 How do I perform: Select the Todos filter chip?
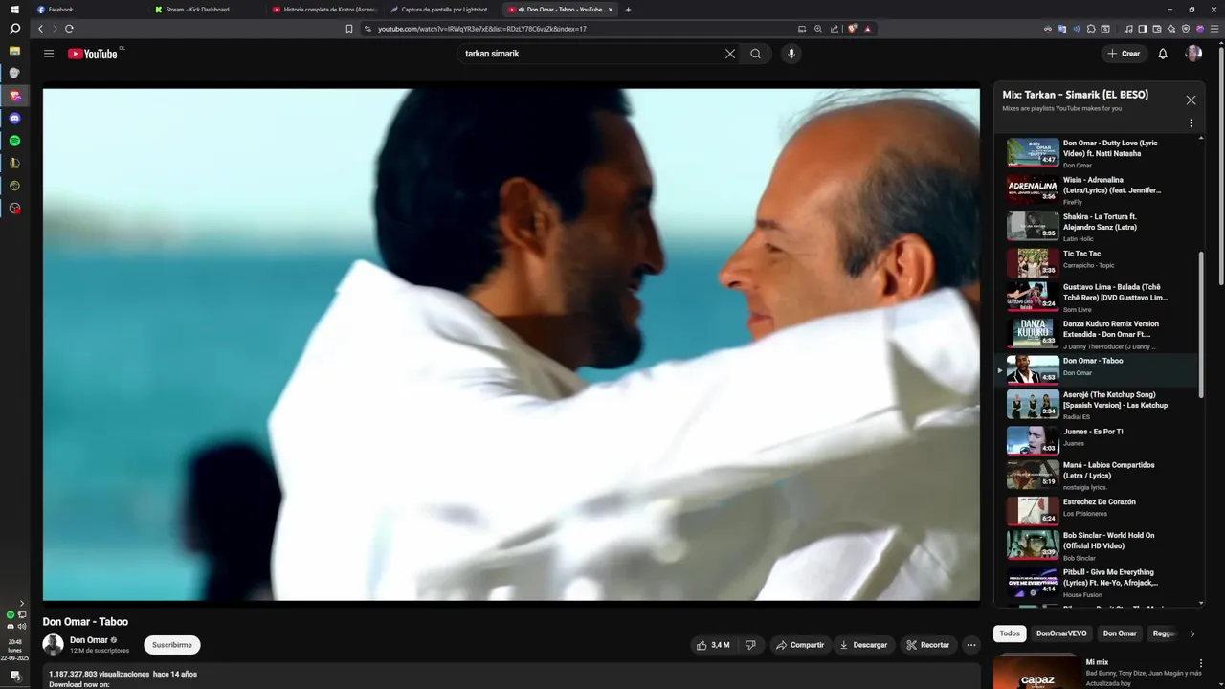[x=1010, y=633]
